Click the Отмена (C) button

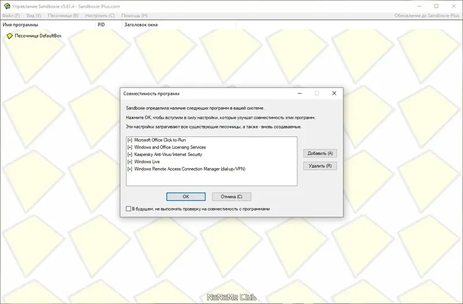(x=231, y=197)
